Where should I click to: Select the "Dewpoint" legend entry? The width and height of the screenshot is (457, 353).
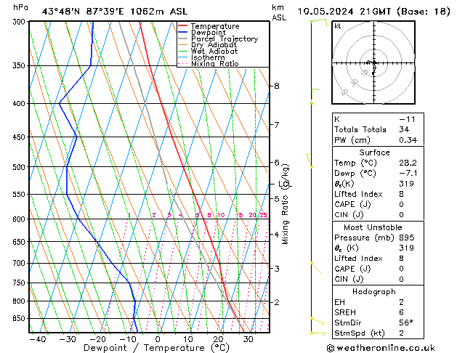[x=208, y=33]
